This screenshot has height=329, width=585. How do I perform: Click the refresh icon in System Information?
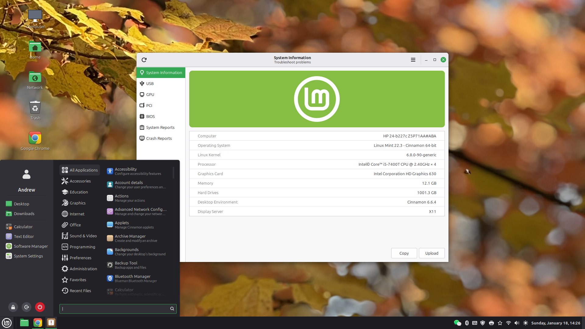tap(144, 60)
